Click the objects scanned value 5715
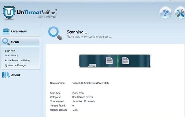This screenshot has width=185, height=117. (x=75, y=110)
